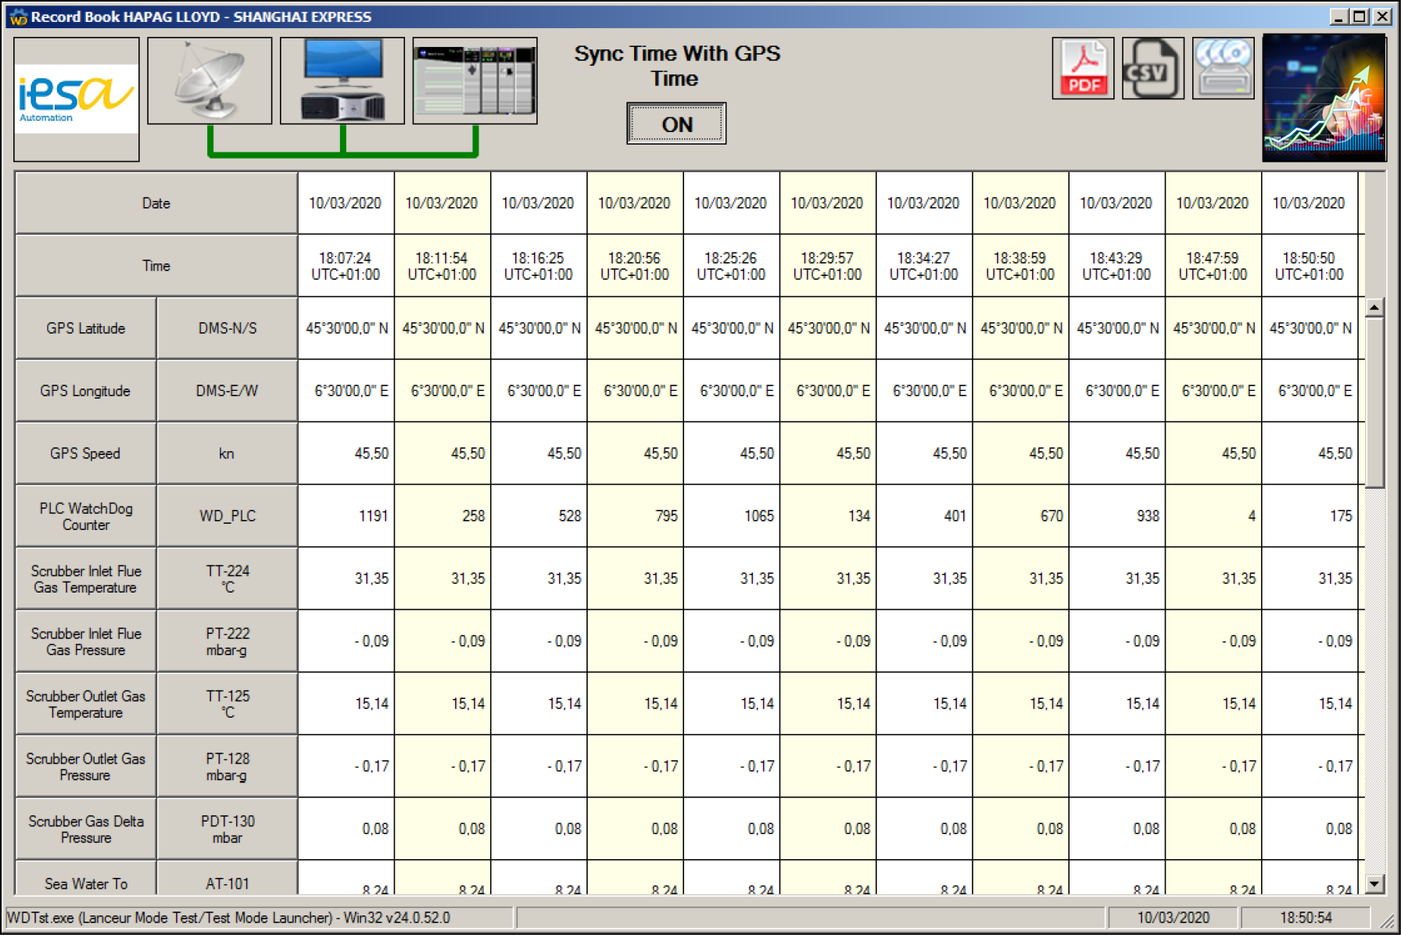Select the GPS Speed row label
This screenshot has width=1401, height=935.
coord(86,453)
